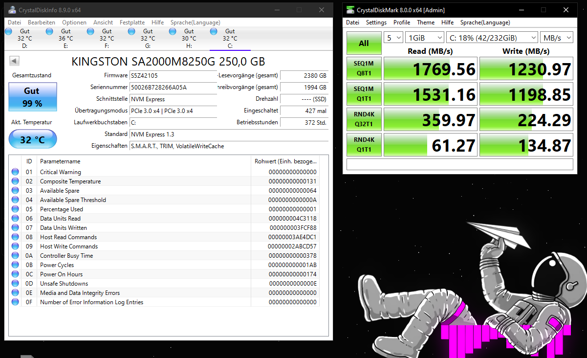Click the back arrow navigation icon

14,60
